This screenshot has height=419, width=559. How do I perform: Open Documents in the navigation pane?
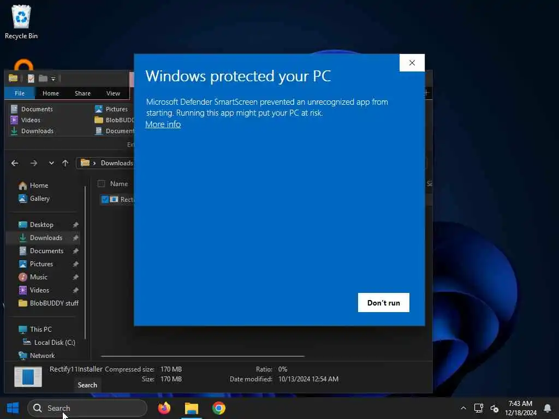[43, 251]
